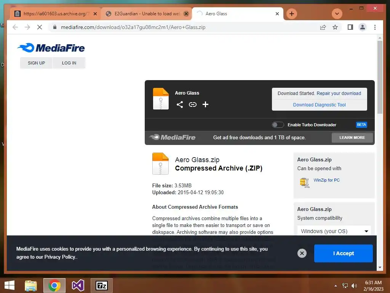
Task: Open tab search chevron dropdown
Action: tap(337, 14)
